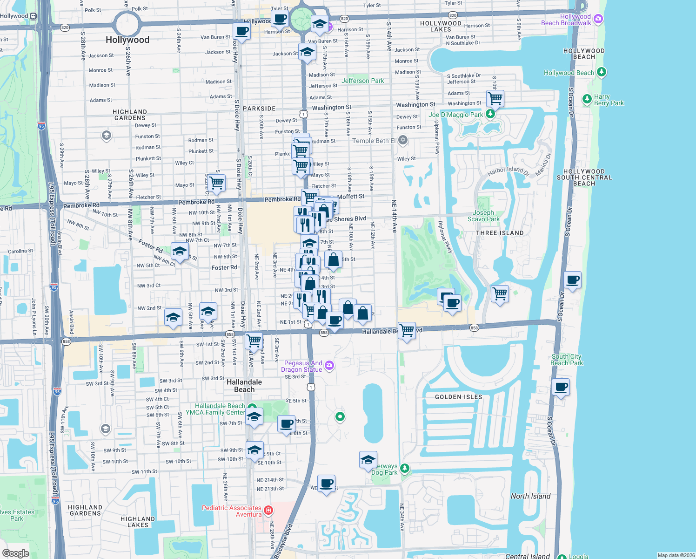Click the shopping bag marker near NE 5th St
This screenshot has height=559, width=696.
point(334,261)
